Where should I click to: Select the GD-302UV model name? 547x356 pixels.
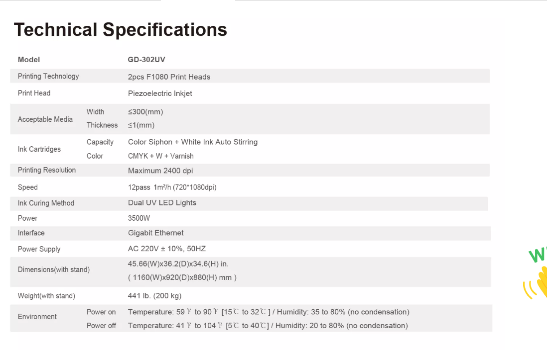click(146, 60)
